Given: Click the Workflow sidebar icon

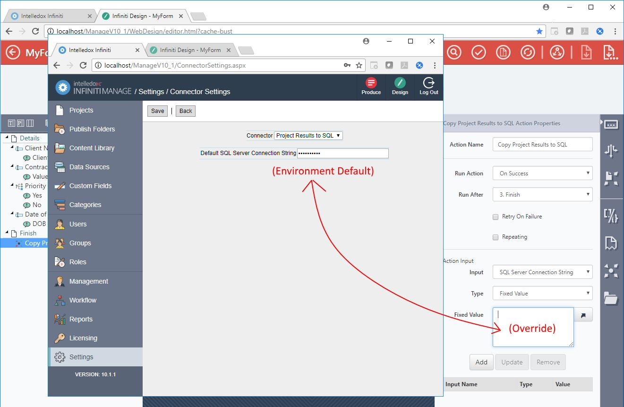Looking at the screenshot, I should 60,300.
